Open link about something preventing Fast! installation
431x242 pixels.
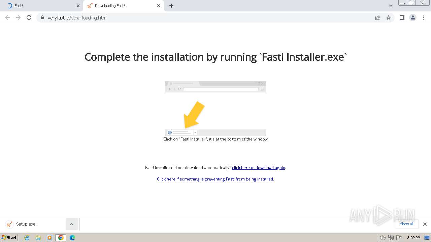point(215,179)
